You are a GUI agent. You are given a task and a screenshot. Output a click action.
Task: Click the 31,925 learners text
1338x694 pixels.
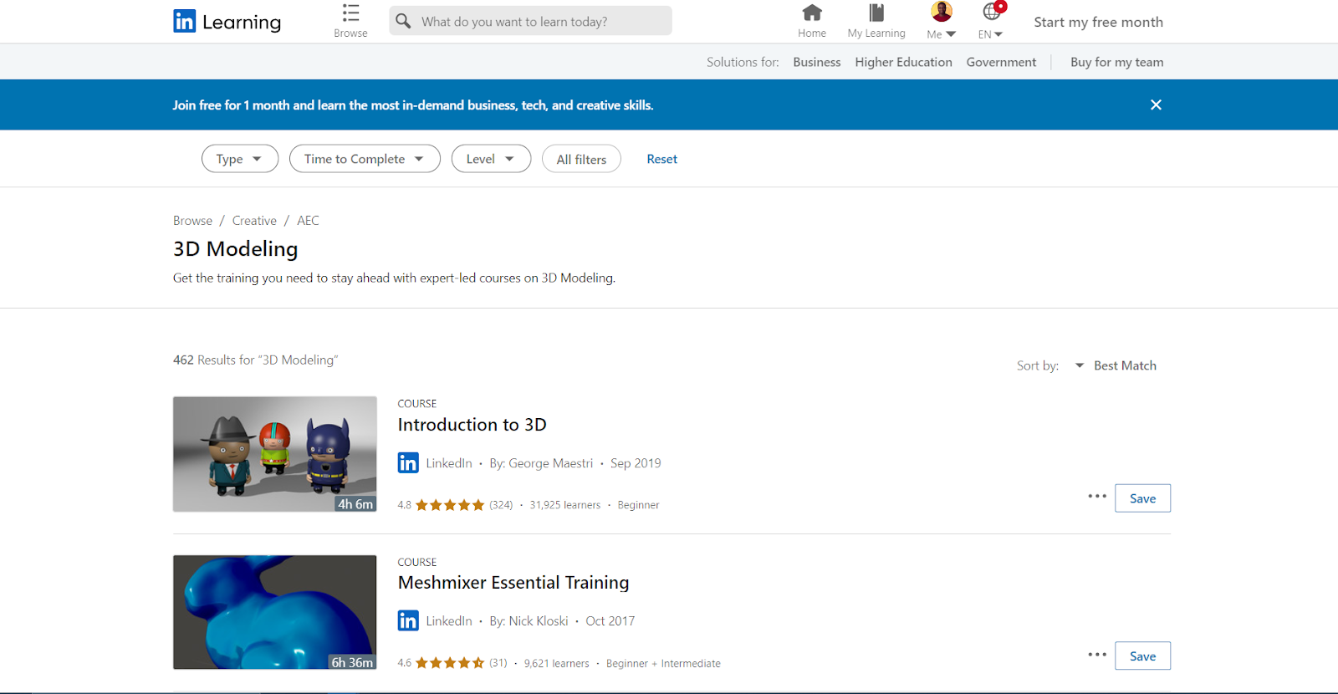(x=564, y=505)
